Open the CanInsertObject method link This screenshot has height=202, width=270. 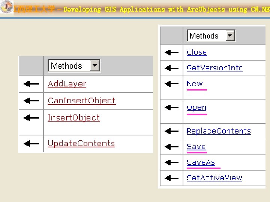(82, 101)
